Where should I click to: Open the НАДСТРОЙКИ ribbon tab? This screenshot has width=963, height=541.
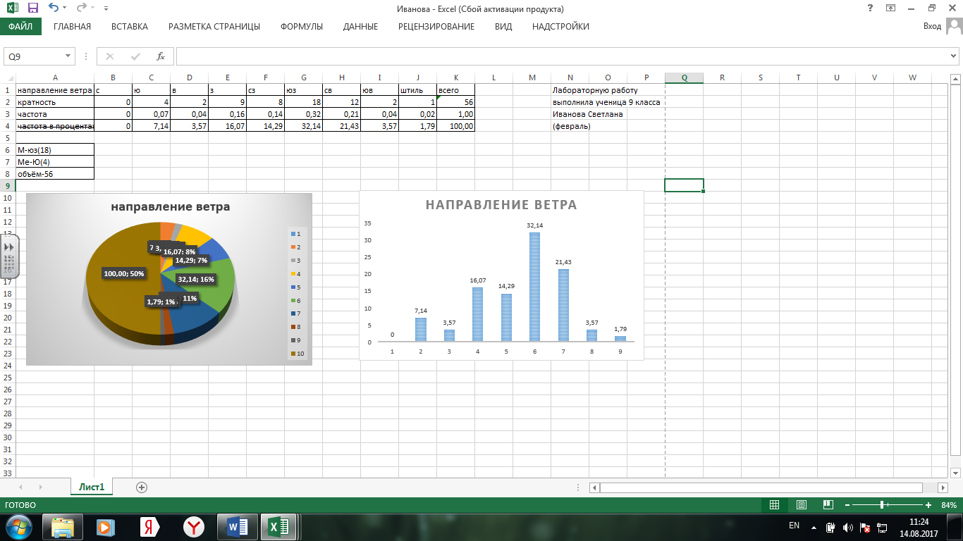click(x=560, y=27)
